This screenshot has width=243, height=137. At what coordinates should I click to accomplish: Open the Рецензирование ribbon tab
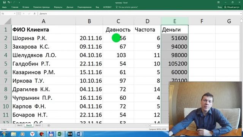point(84,7)
